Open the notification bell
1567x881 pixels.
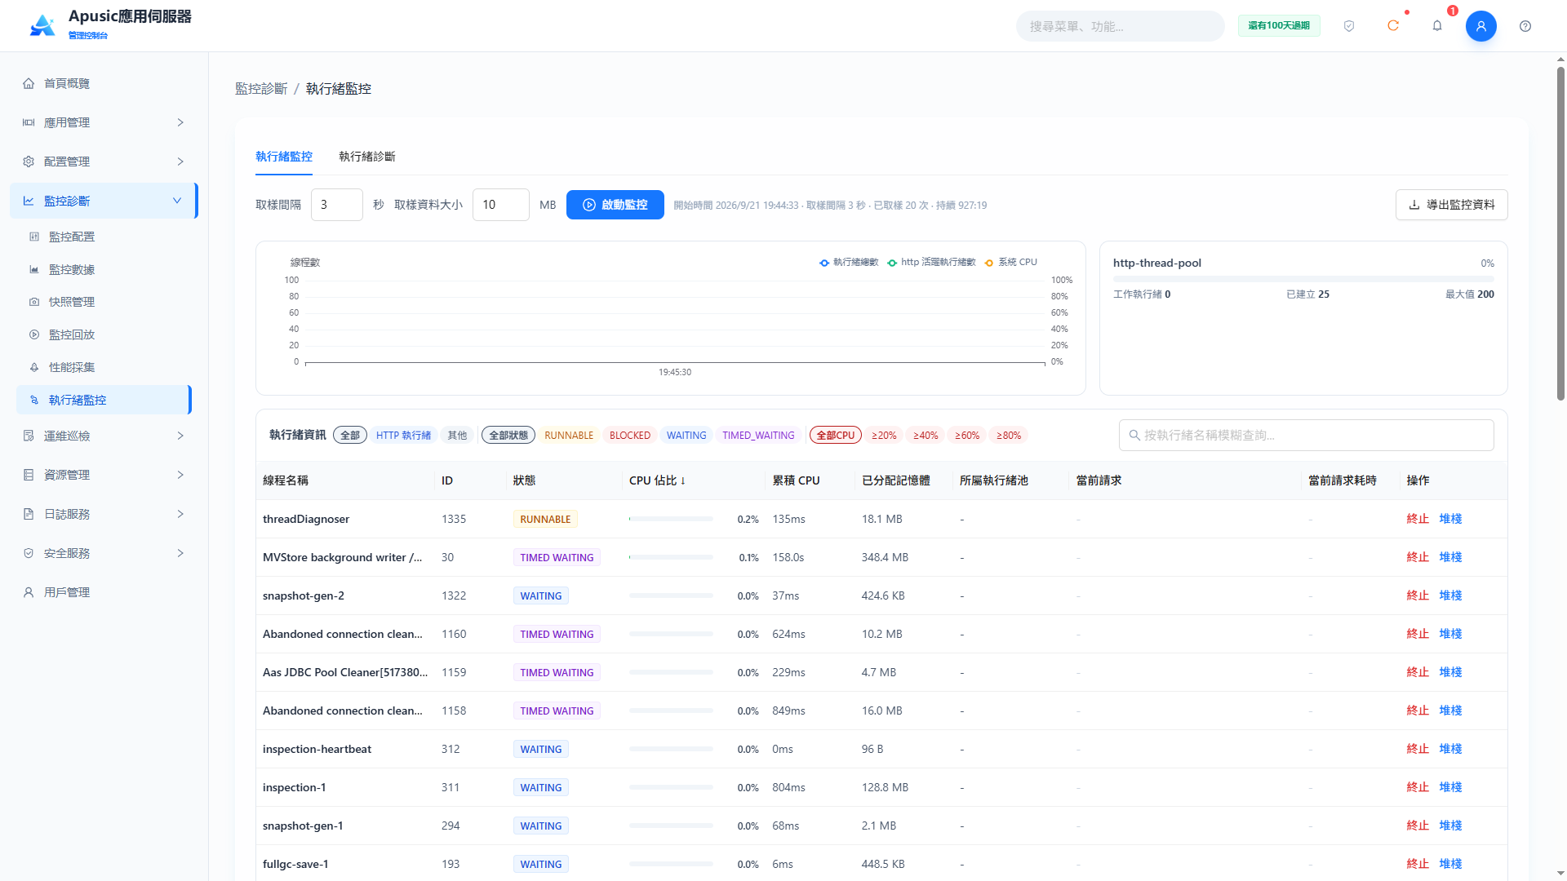1437,26
